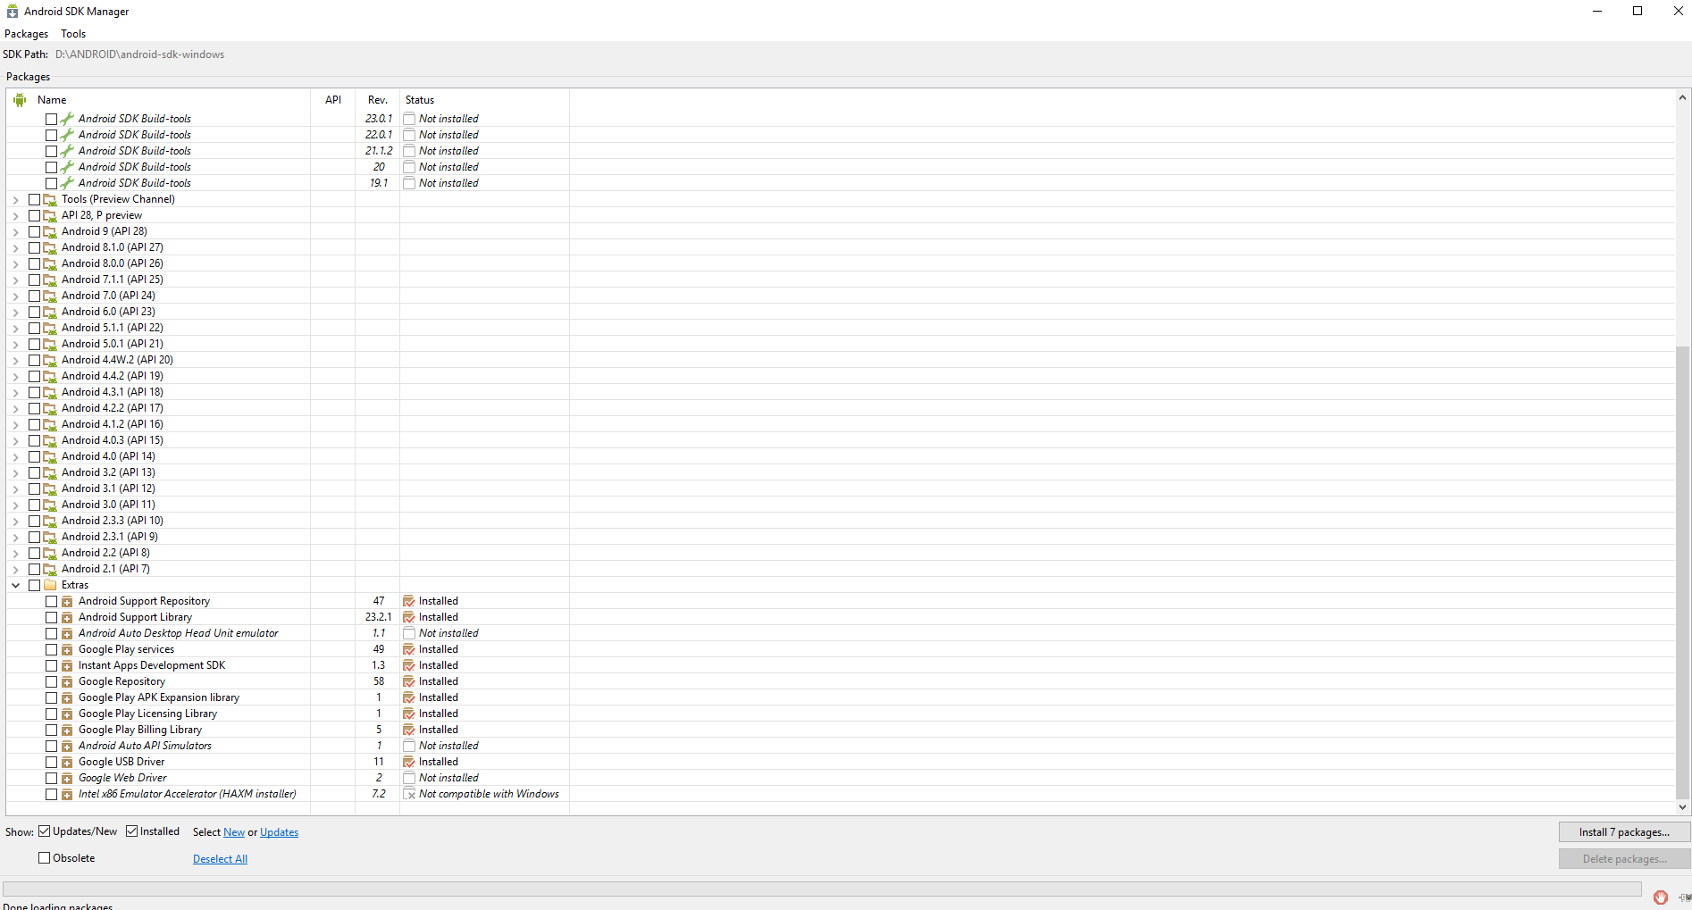1692x910 pixels.
Task: Sort by the Status column header
Action: [x=484, y=100]
